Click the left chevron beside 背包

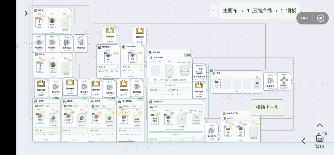304,141
